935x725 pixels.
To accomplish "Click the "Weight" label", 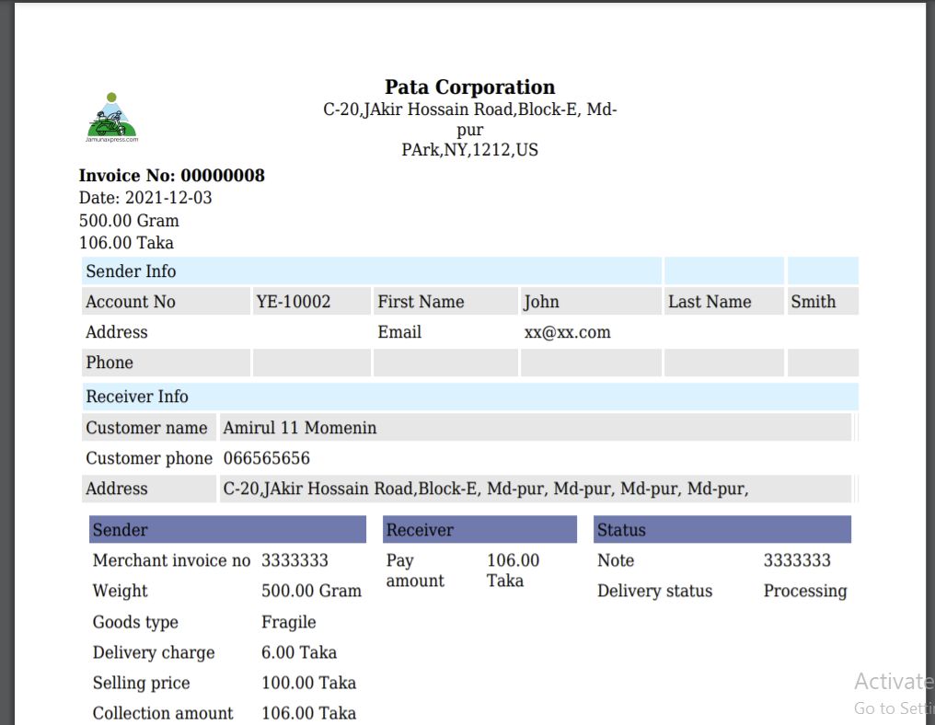I will click(x=120, y=591).
